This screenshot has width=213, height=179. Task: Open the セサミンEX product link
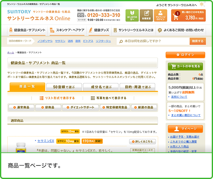(x=46, y=141)
